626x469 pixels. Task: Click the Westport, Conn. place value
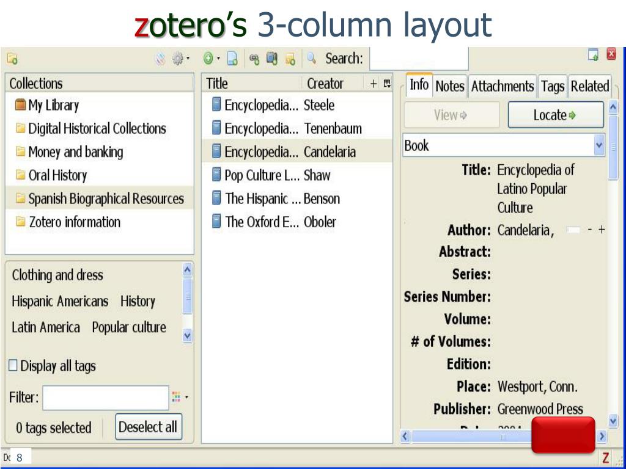(537, 387)
